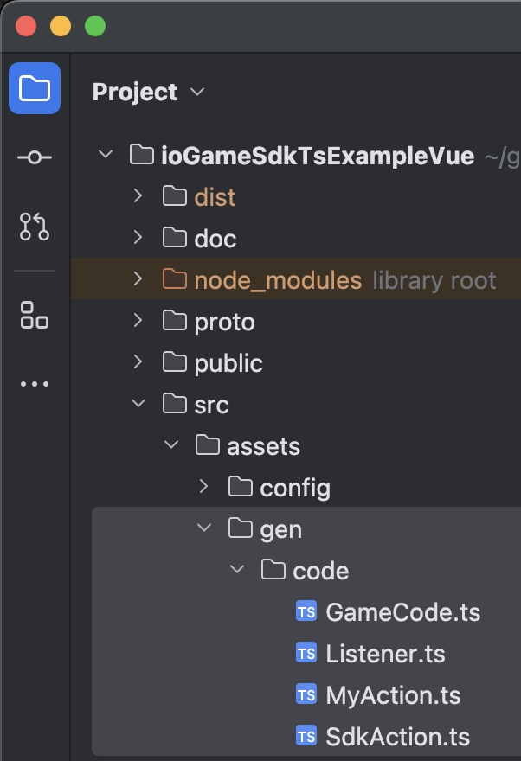Image resolution: width=521 pixels, height=761 pixels.
Task: Open the Project tool window icon
Action: tap(35, 87)
